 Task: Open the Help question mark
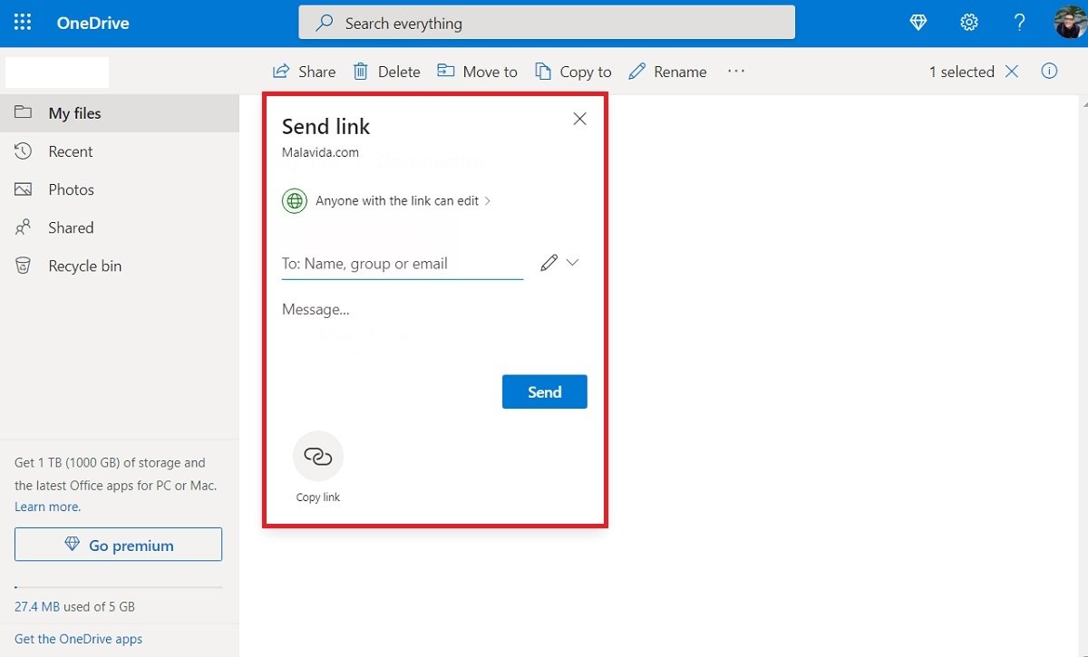click(x=1020, y=23)
